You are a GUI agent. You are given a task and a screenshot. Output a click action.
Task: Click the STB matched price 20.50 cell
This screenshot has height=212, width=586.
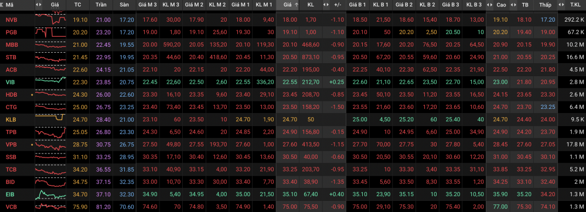tap(290, 57)
